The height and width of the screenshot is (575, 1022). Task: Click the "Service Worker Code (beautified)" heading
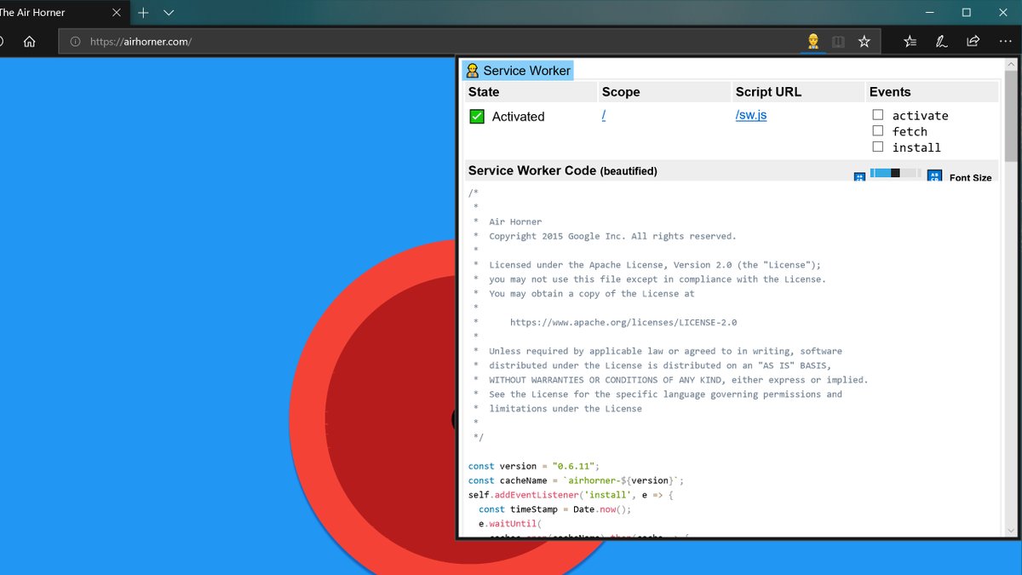pyautogui.click(x=563, y=170)
